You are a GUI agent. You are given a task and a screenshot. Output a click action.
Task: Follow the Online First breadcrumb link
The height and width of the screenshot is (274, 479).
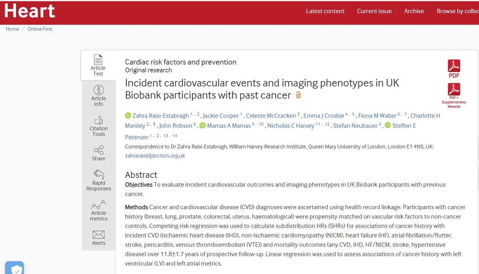40,29
